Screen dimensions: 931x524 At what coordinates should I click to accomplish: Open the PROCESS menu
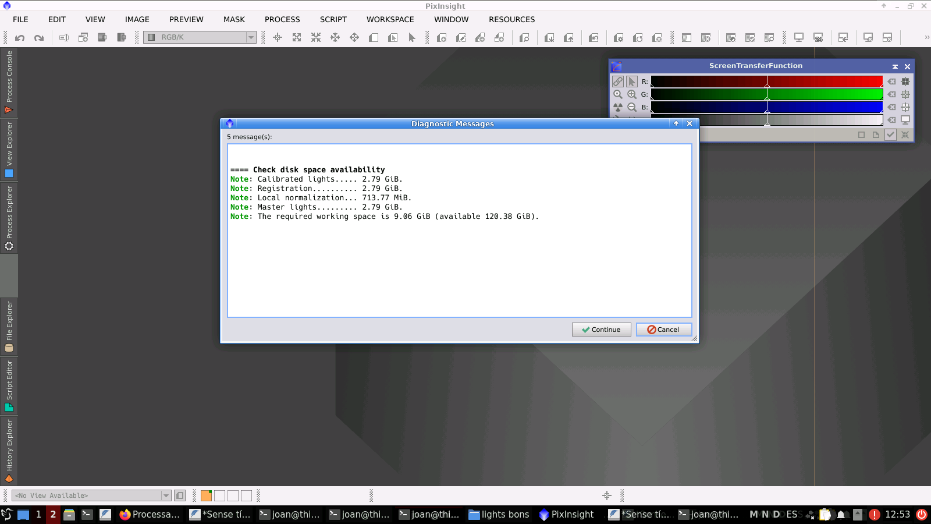click(x=282, y=19)
